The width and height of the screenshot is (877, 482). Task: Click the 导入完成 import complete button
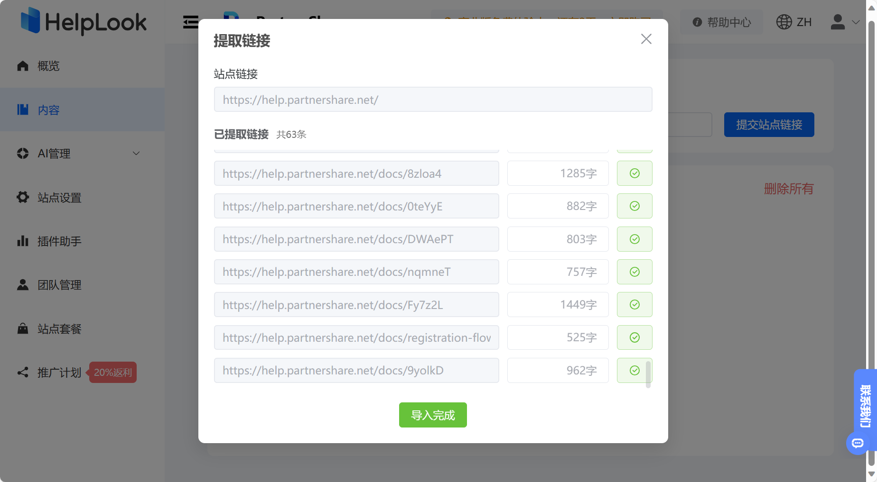point(432,415)
